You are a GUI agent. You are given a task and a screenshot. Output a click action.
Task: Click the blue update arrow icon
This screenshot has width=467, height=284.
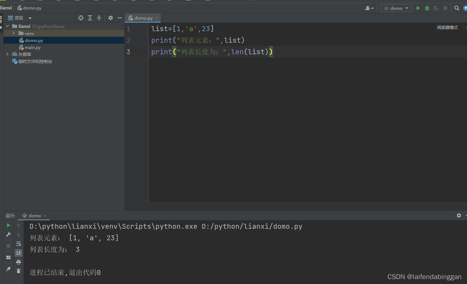click(x=465, y=8)
